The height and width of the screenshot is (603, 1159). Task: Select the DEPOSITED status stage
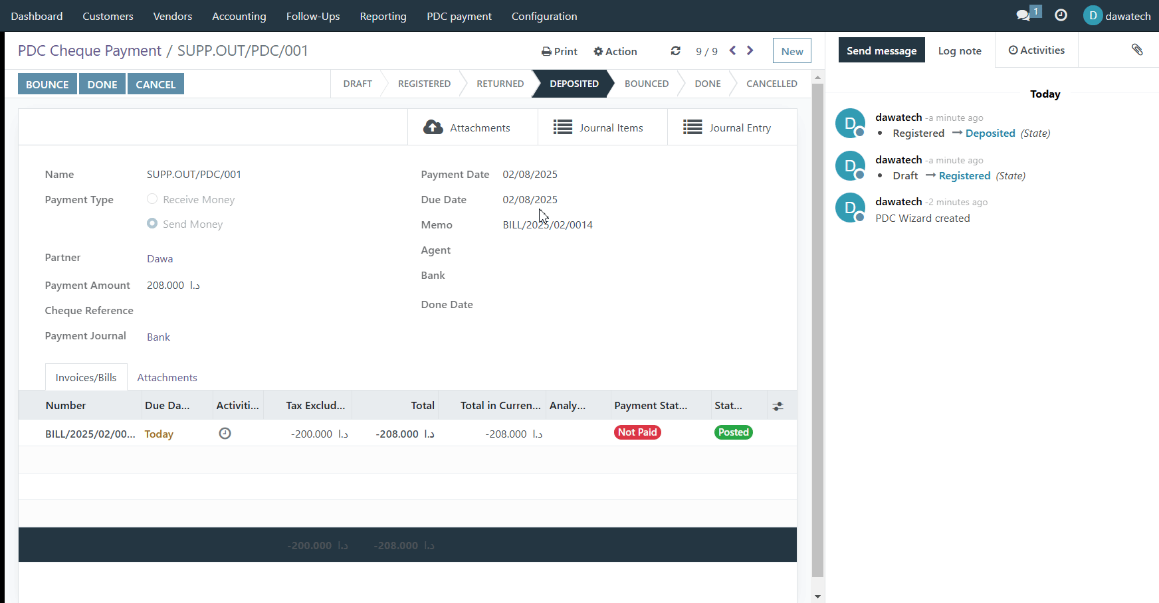[x=574, y=84]
